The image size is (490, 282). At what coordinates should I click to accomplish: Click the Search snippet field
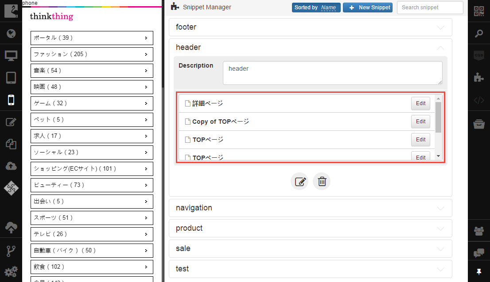tap(430, 8)
